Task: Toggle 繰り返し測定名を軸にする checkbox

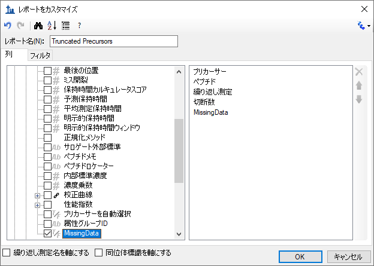Action: click(x=7, y=252)
